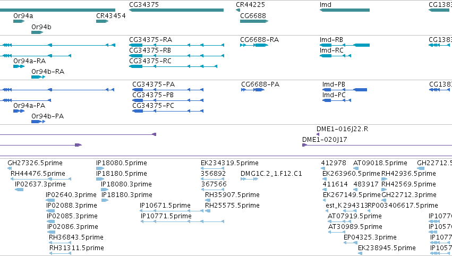Select the 367566 EST feature
This screenshot has height=256, width=452.
click(212, 190)
